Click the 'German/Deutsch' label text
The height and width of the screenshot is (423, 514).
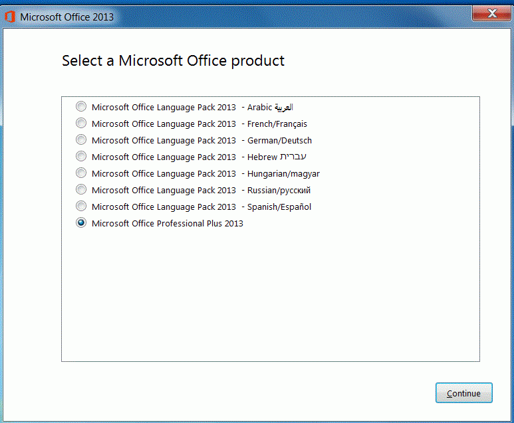click(x=279, y=141)
